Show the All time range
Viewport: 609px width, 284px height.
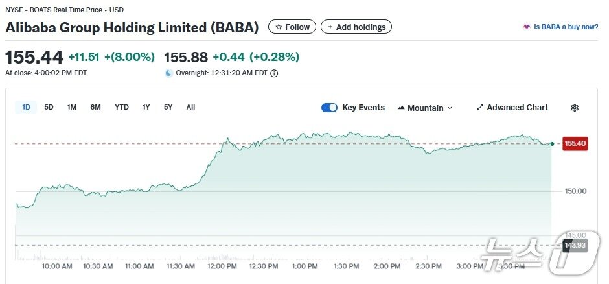190,107
